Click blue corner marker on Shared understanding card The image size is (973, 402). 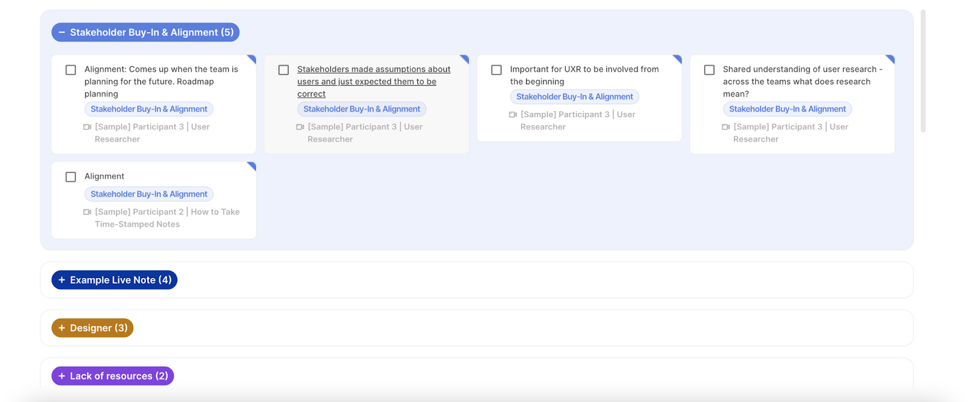(891, 59)
